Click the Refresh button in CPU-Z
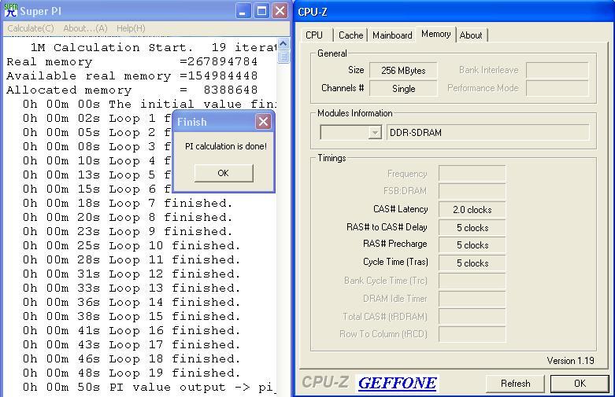Viewport: 615px width, 397px height. pos(515,384)
